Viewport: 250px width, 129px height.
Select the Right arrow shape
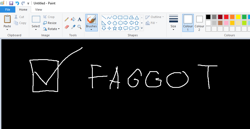(x=126, y=23)
